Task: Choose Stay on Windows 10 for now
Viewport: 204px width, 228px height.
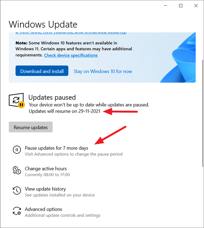Action: coord(103,71)
